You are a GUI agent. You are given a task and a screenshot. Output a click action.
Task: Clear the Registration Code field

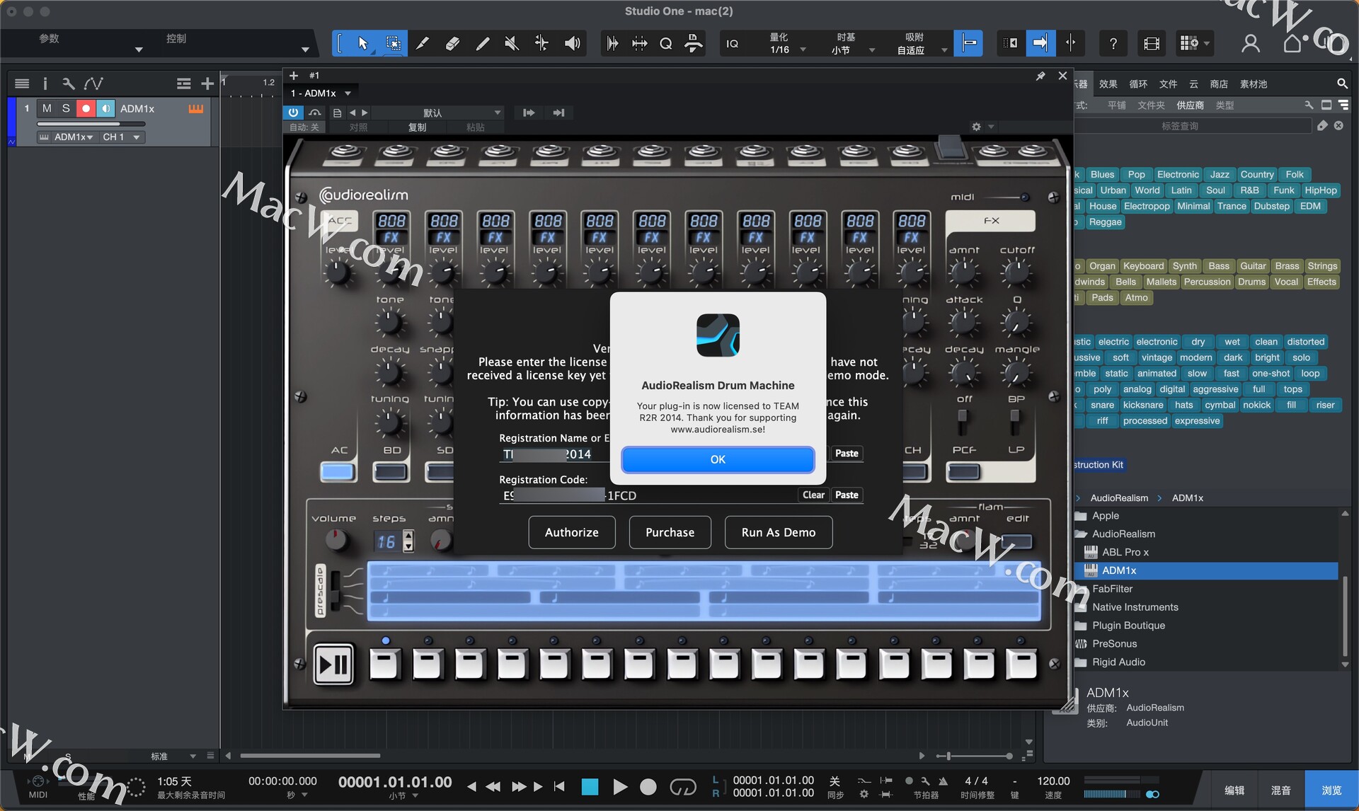click(813, 495)
